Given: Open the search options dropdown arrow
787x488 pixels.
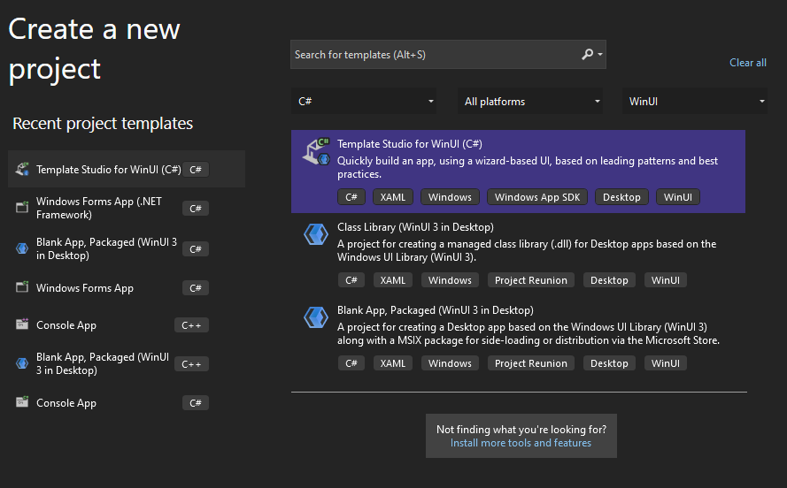Looking at the screenshot, I should [x=600, y=54].
